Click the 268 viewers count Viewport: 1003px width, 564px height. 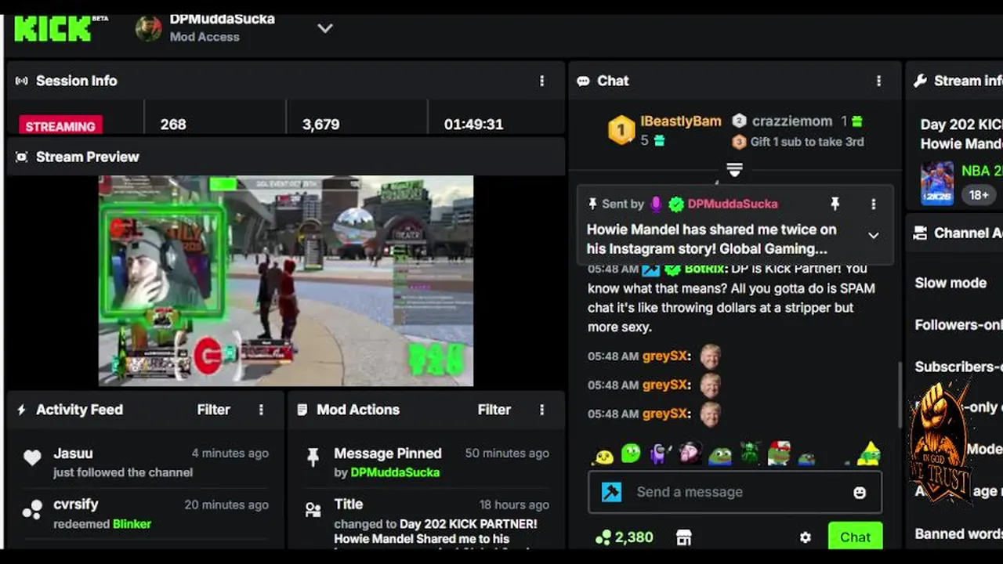[173, 125]
